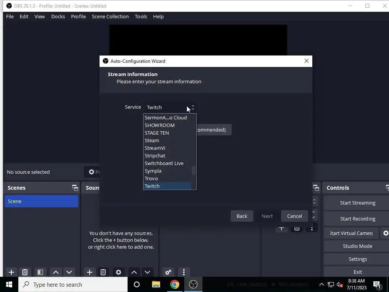
Task: Remove selected scene with trash icon
Action: coord(25,272)
